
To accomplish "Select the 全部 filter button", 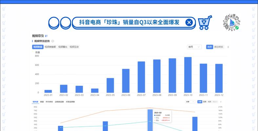I will point(200,102).
